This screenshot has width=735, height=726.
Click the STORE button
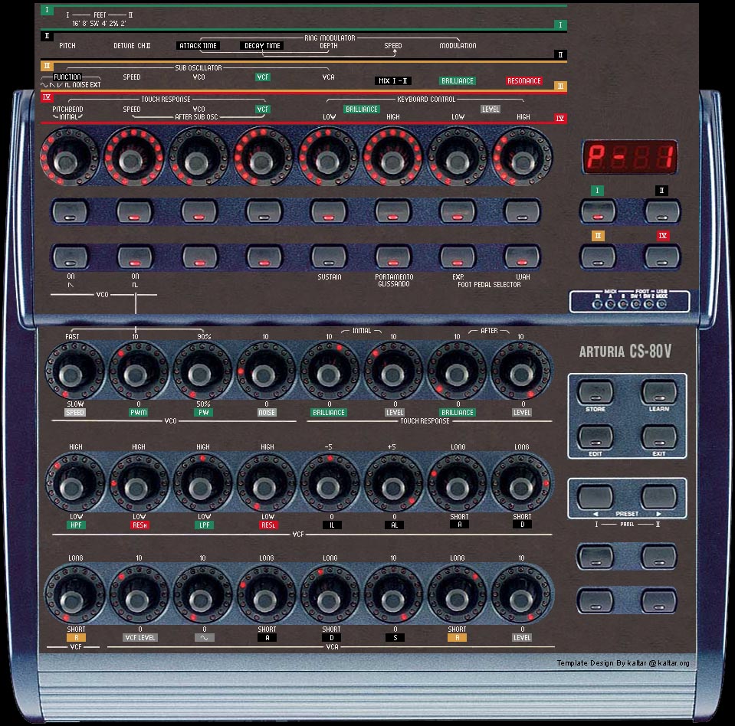596,392
